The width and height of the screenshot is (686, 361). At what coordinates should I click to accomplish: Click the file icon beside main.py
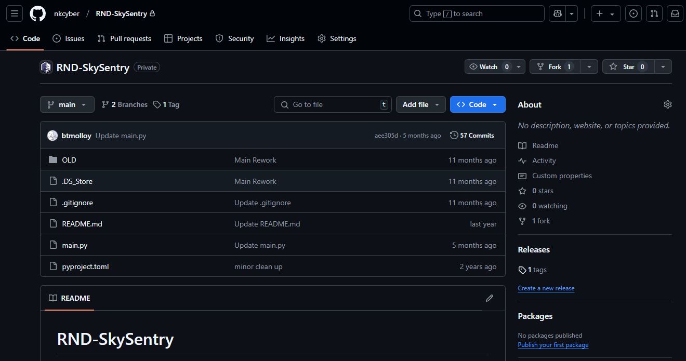(x=52, y=245)
